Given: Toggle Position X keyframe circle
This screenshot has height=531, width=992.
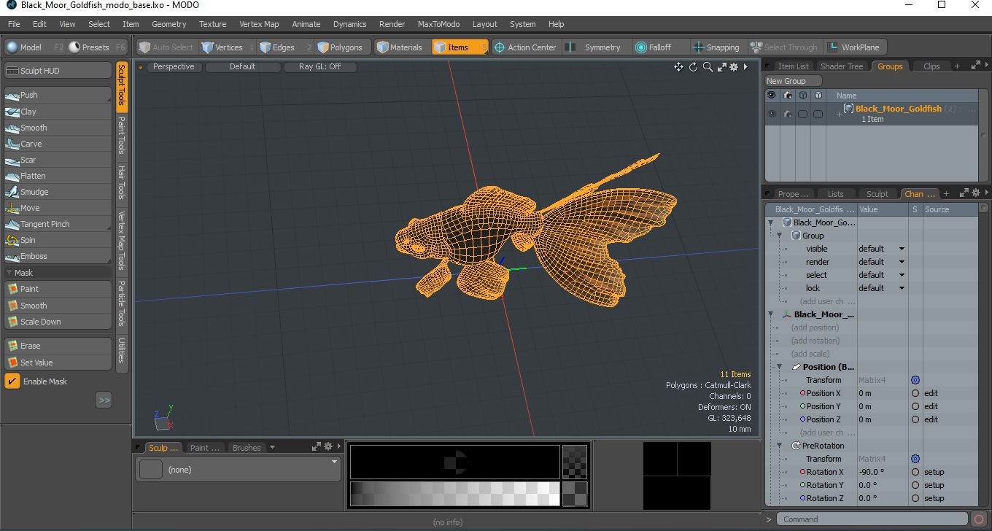Looking at the screenshot, I should [915, 393].
